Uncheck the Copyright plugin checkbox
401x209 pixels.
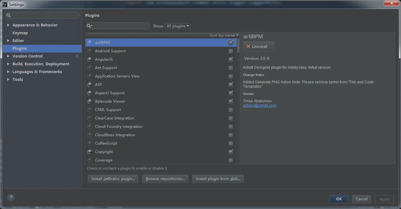click(231, 152)
